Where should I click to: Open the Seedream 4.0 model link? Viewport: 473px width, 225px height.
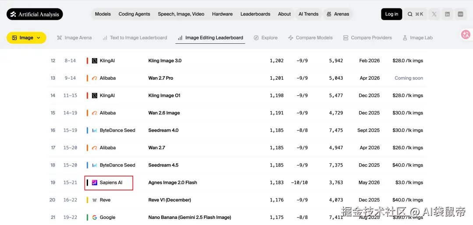[x=163, y=130]
